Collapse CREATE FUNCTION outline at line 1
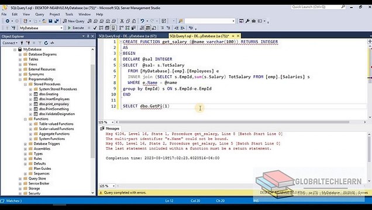The height and width of the screenshot is (210, 372). tap(120, 42)
